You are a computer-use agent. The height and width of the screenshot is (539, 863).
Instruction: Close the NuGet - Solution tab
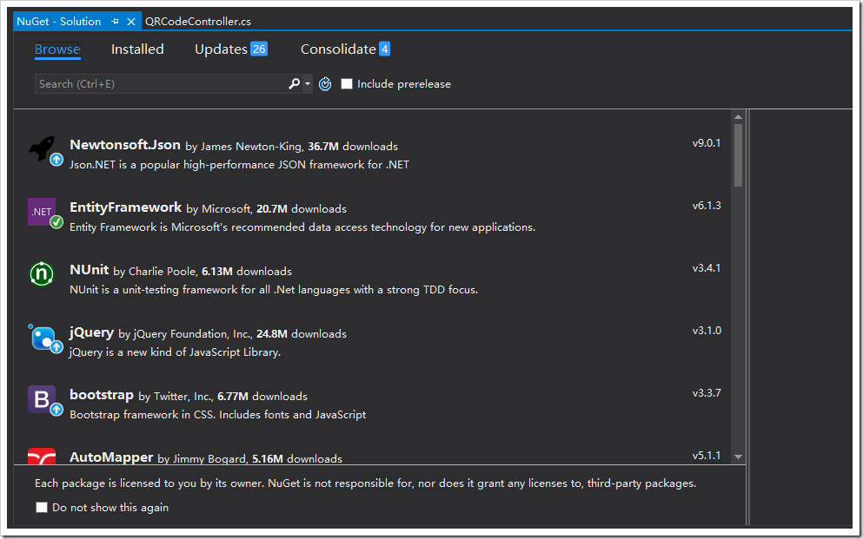tap(131, 21)
